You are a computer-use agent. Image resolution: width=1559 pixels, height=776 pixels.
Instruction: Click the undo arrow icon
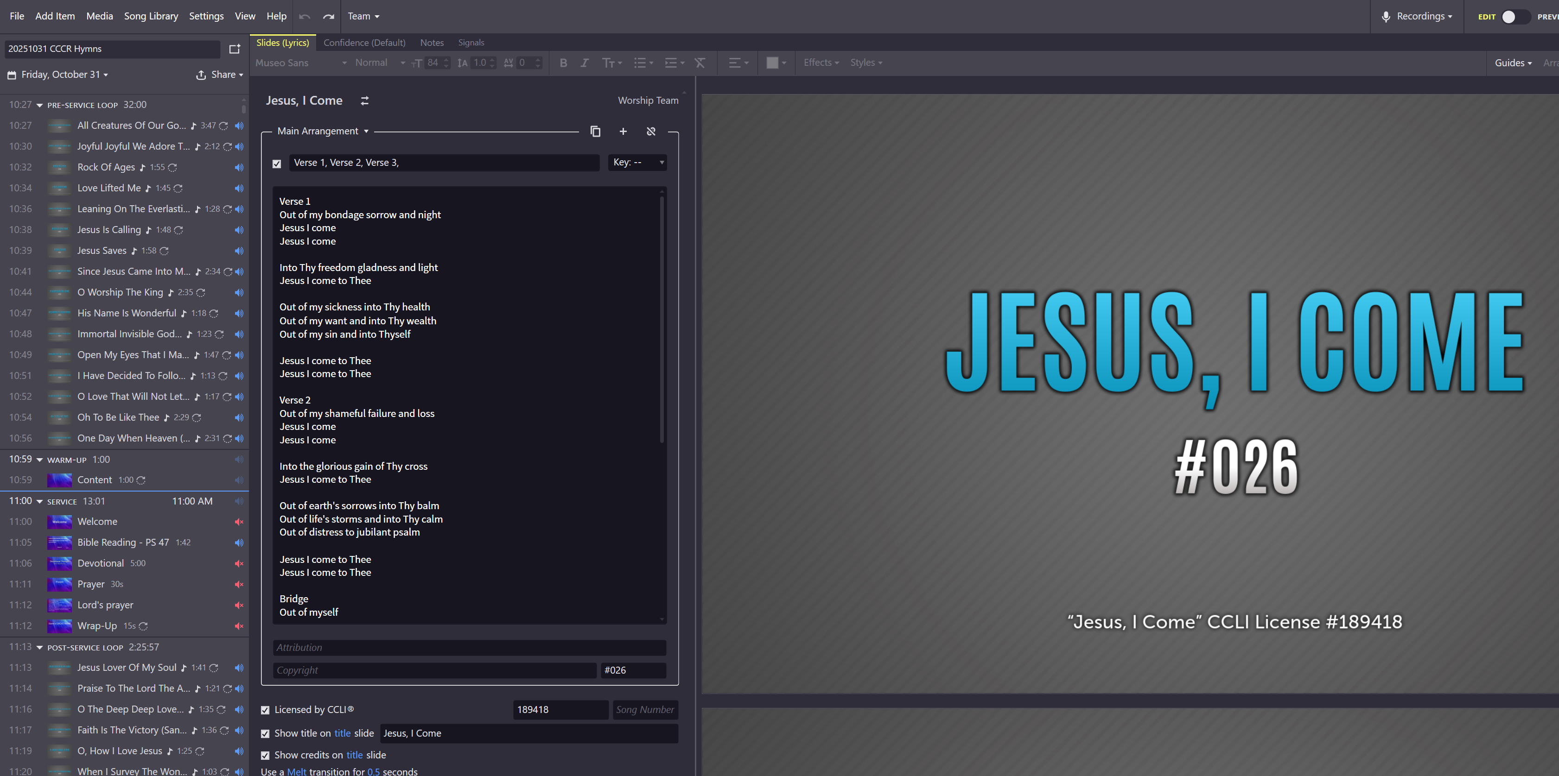click(305, 16)
